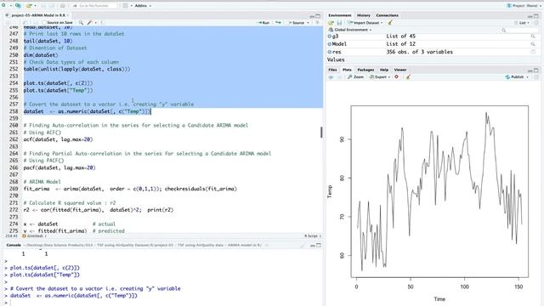Switch to the Help tab
Screen dimensions: 544x306
click(x=384, y=70)
